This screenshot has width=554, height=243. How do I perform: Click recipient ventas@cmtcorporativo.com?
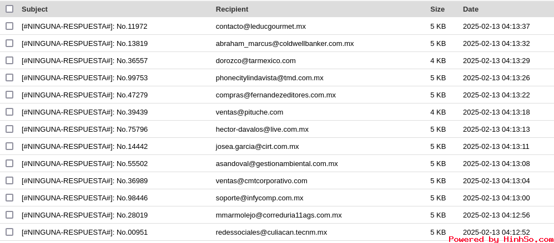click(x=261, y=180)
